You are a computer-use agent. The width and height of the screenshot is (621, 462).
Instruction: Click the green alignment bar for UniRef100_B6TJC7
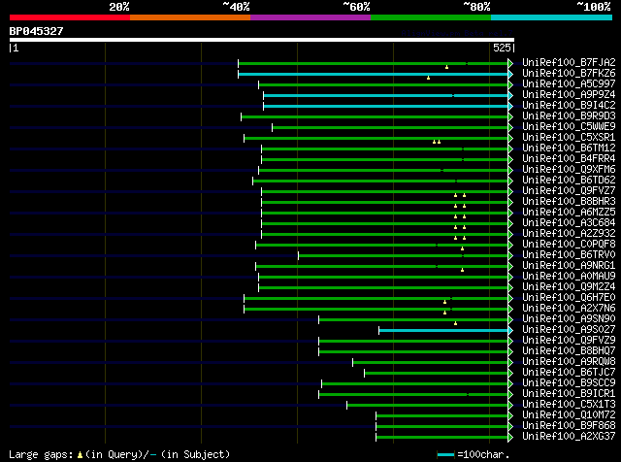click(437, 374)
